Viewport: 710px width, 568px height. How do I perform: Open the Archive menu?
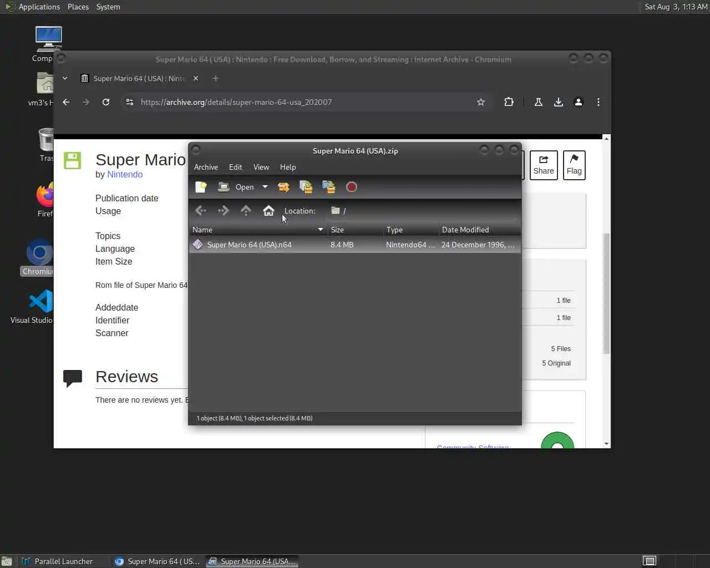pyautogui.click(x=206, y=167)
